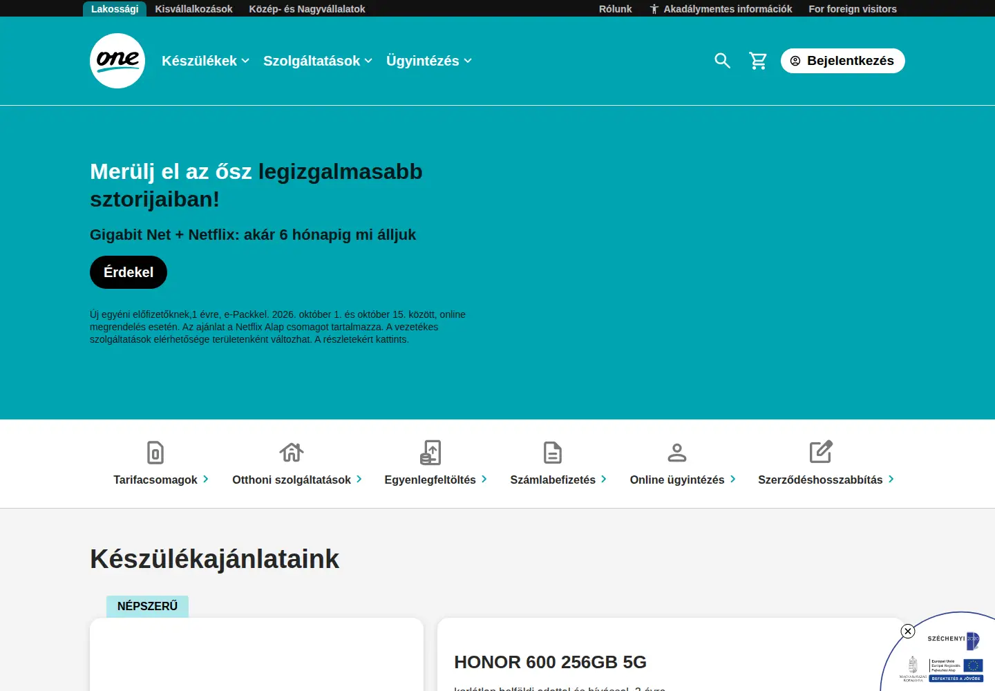Switch to Közép- és Nagyvállalatok tab

[x=307, y=9]
